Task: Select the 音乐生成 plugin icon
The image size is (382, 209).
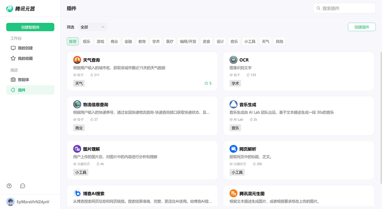Action: tap(233, 104)
